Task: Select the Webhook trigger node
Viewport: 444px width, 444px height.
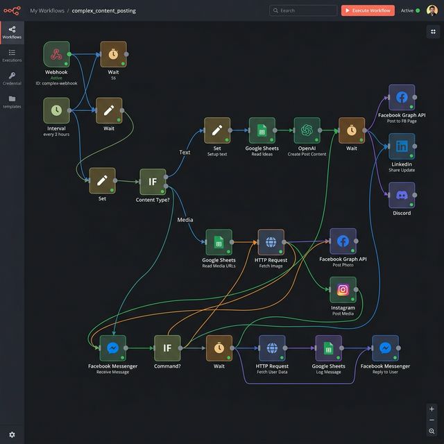Action: [x=56, y=54]
